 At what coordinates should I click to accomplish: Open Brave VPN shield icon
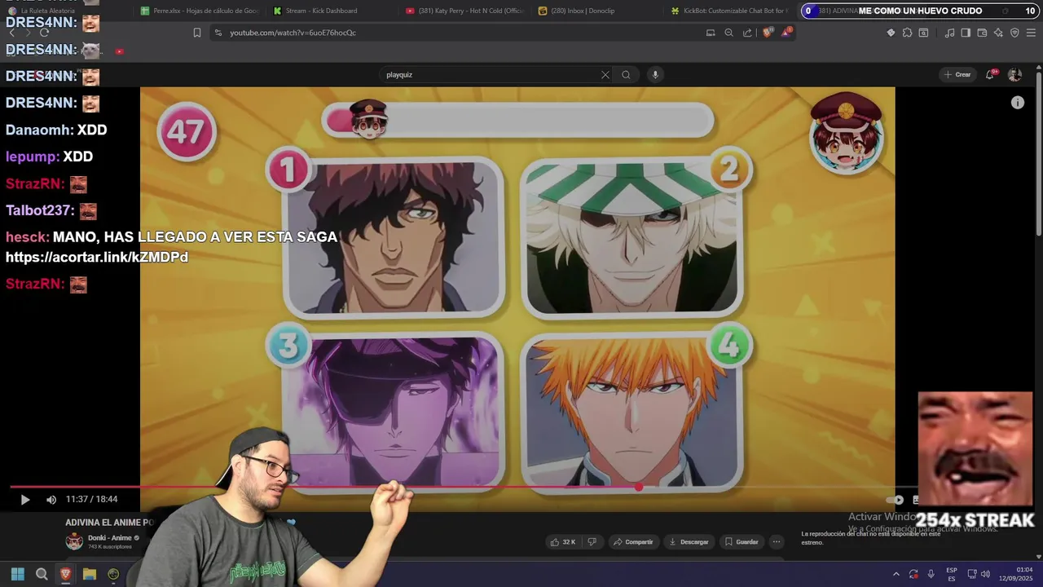[x=1014, y=33]
